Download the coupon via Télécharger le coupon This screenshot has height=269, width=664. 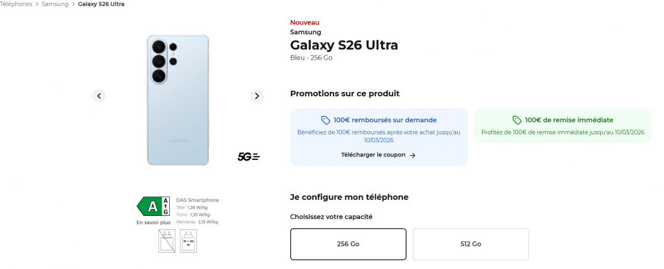click(x=373, y=155)
